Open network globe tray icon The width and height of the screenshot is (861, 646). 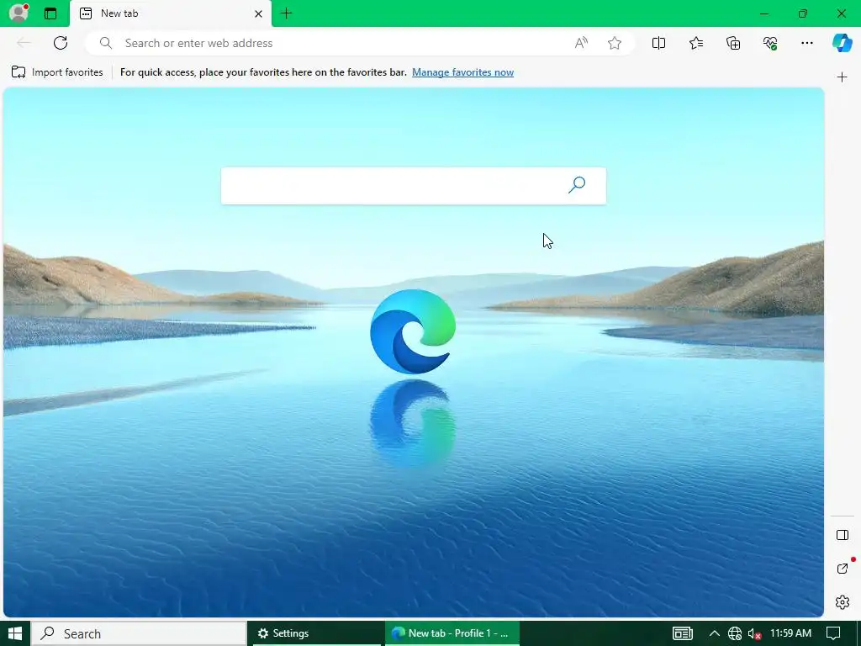735,634
